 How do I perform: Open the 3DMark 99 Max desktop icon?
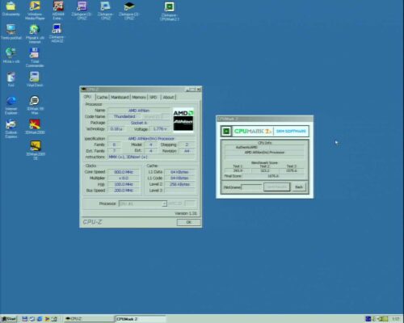point(35,105)
